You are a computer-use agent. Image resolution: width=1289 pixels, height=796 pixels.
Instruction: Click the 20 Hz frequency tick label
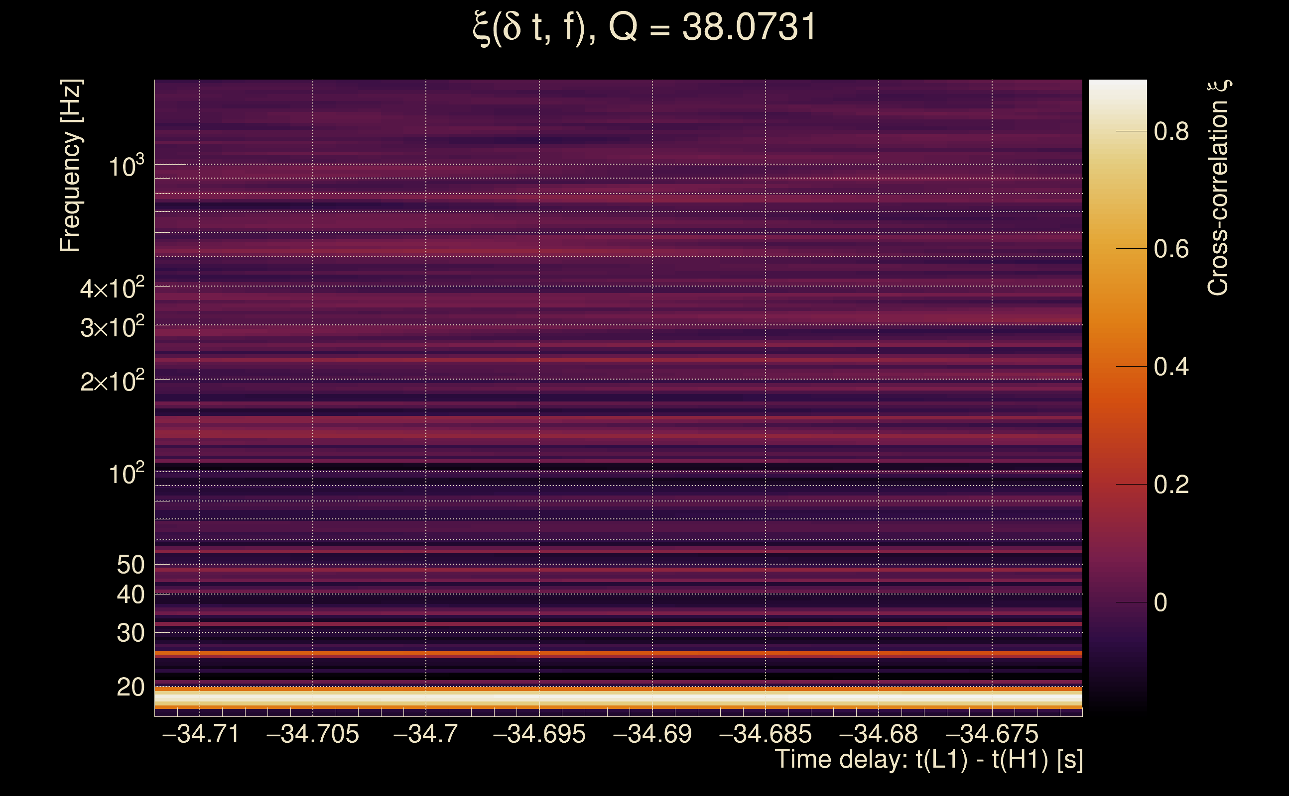(x=130, y=688)
